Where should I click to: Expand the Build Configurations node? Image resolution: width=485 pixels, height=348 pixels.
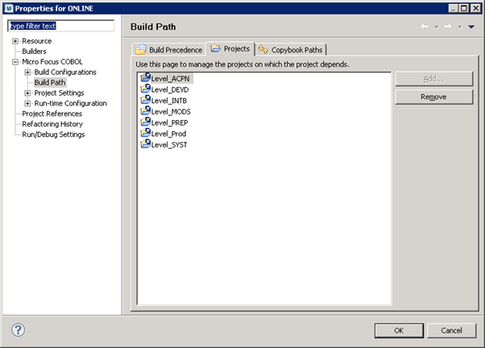click(27, 72)
